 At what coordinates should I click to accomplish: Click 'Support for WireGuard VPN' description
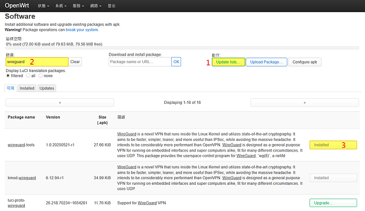click(141, 203)
